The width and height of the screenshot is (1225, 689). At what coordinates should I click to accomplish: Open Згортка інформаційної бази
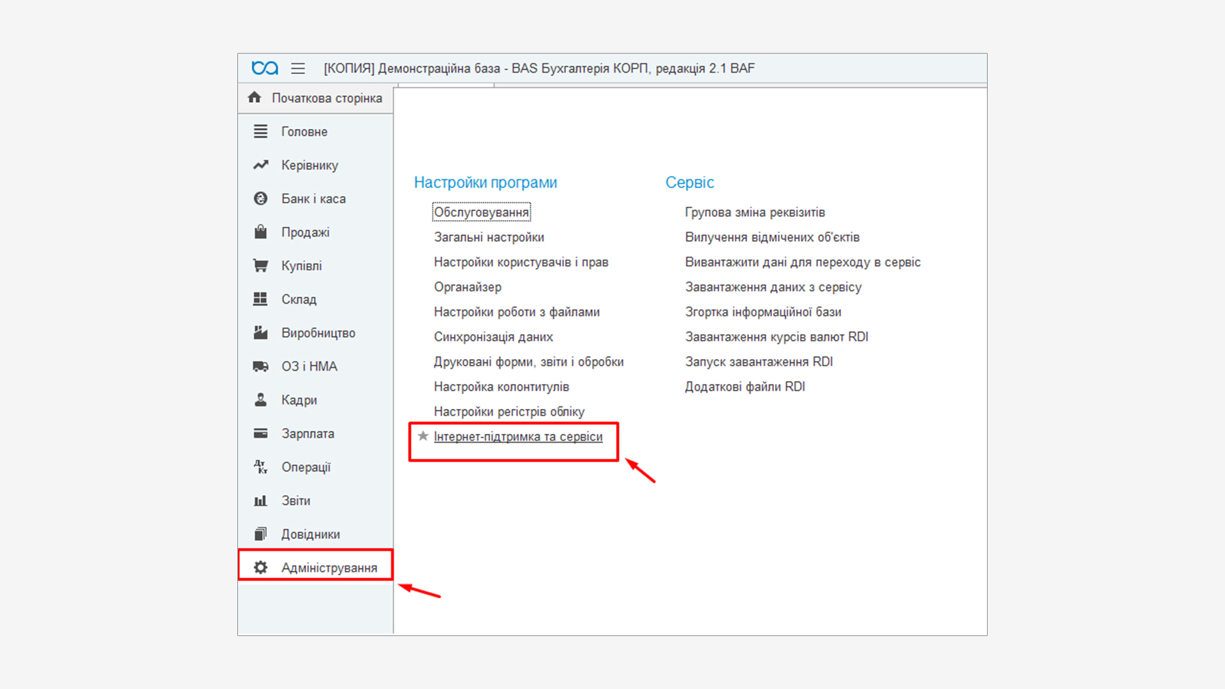(x=763, y=312)
